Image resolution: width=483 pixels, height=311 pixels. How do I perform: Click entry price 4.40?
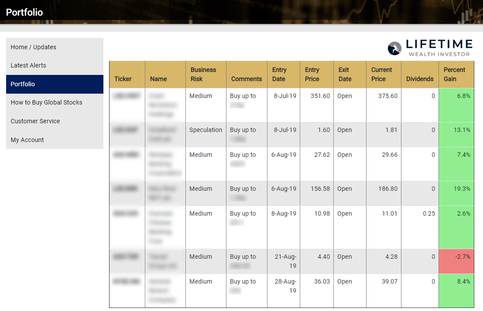(x=324, y=257)
